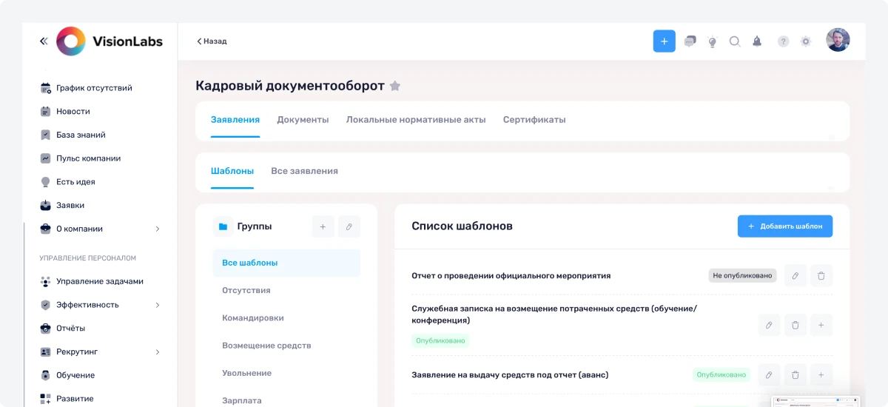Delete Служебная записка на возмещение template

pyautogui.click(x=795, y=325)
